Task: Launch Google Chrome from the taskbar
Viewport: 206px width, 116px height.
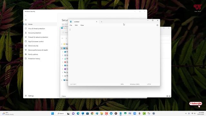Action: (x=92, y=113)
